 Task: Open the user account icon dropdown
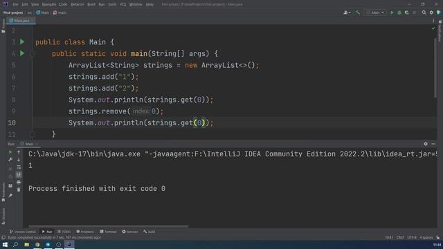pyautogui.click(x=347, y=12)
